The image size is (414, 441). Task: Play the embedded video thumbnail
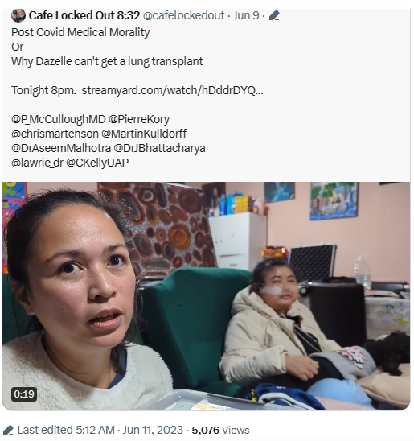coord(206,296)
